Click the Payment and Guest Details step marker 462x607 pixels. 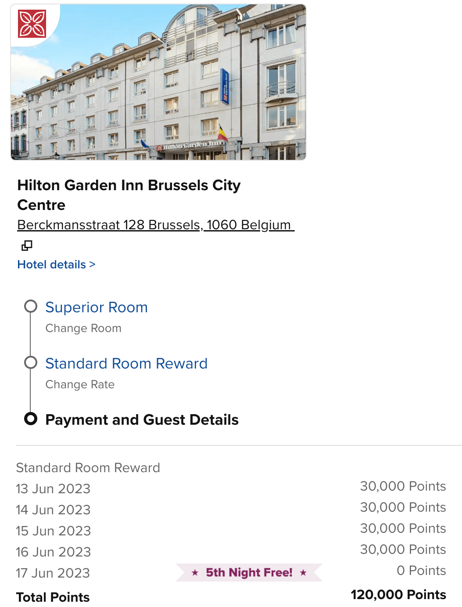(x=31, y=419)
